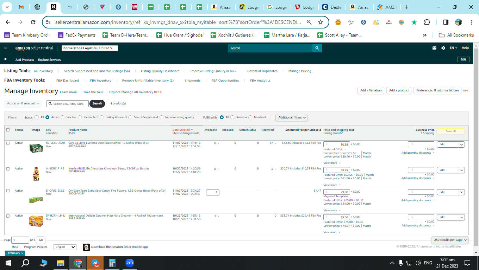Open Chrome's three-dot menu

(471, 22)
